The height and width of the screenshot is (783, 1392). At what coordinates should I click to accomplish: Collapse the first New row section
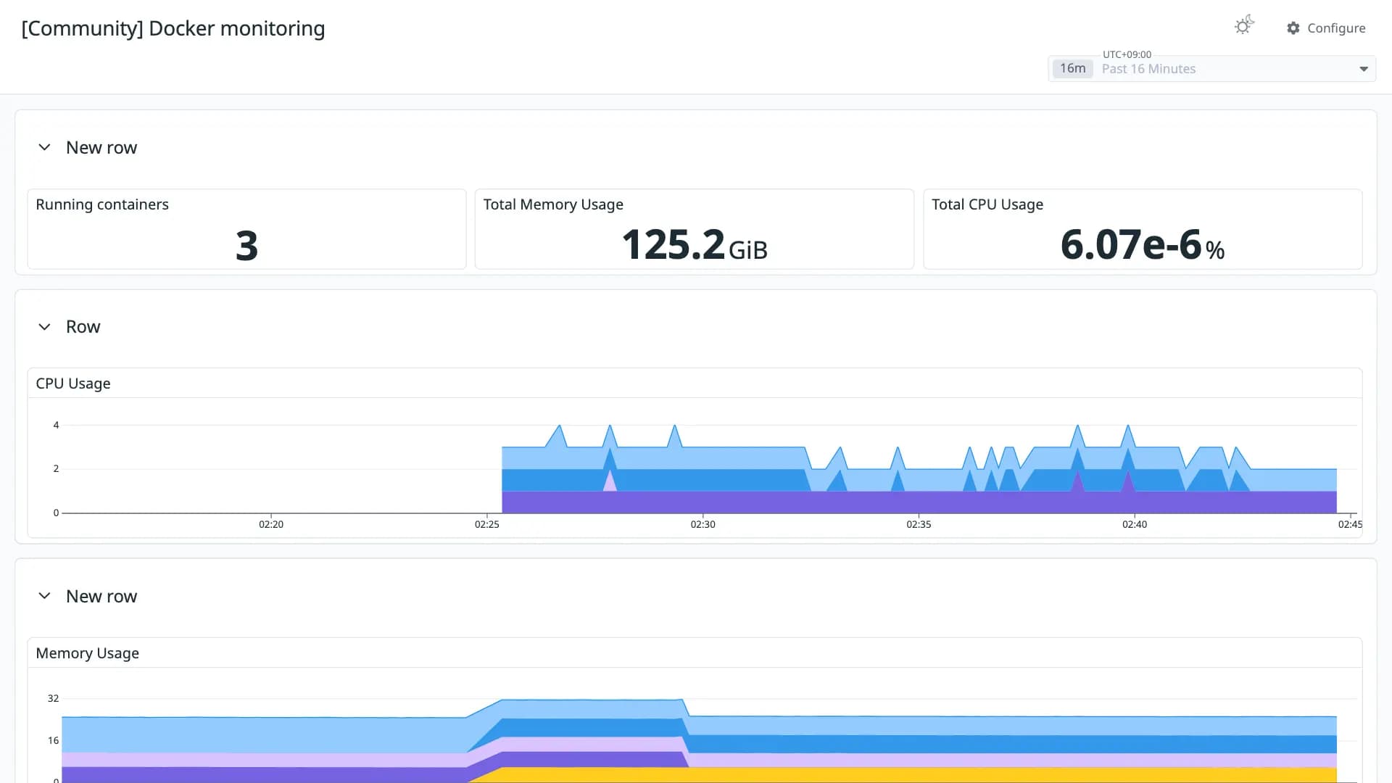pyautogui.click(x=44, y=147)
